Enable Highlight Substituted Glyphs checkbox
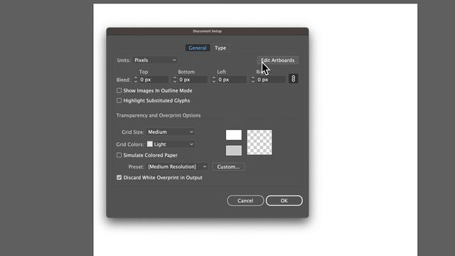 tap(119, 100)
